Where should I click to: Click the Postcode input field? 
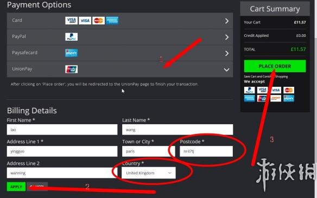point(206,151)
